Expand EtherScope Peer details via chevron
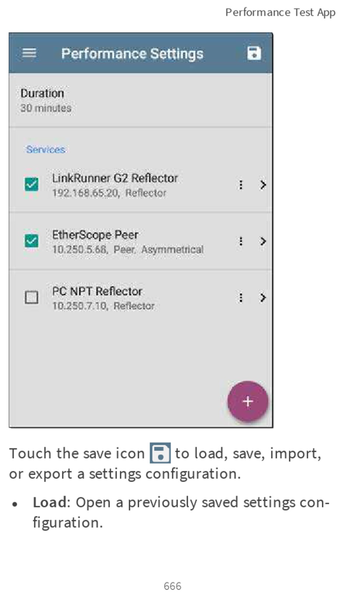The width and height of the screenshot is (350, 598). point(263,241)
